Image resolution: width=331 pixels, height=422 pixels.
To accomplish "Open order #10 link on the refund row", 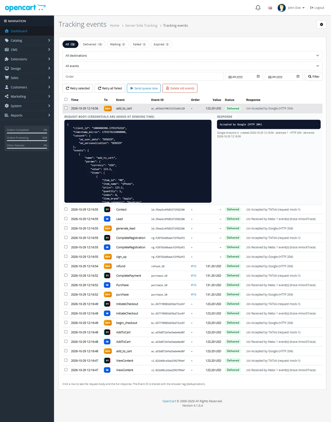I will tap(193, 266).
